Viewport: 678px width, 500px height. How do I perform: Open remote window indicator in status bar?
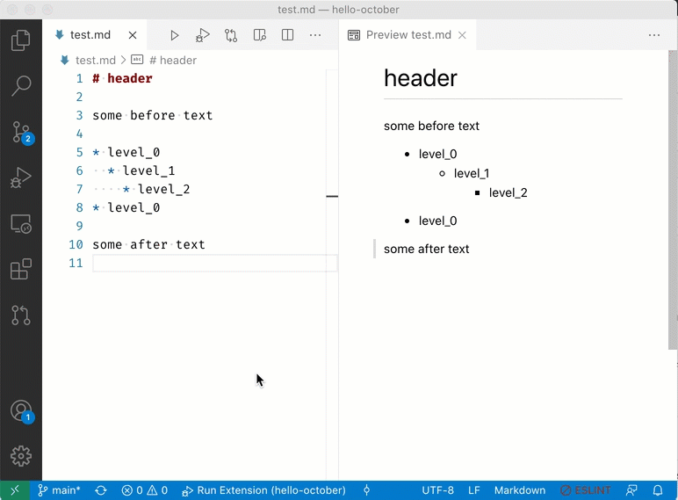[x=15, y=490]
